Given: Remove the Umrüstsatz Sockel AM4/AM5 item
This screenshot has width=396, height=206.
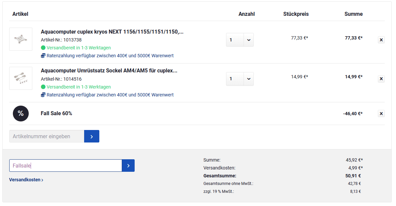Looking at the screenshot, I should (x=381, y=79).
